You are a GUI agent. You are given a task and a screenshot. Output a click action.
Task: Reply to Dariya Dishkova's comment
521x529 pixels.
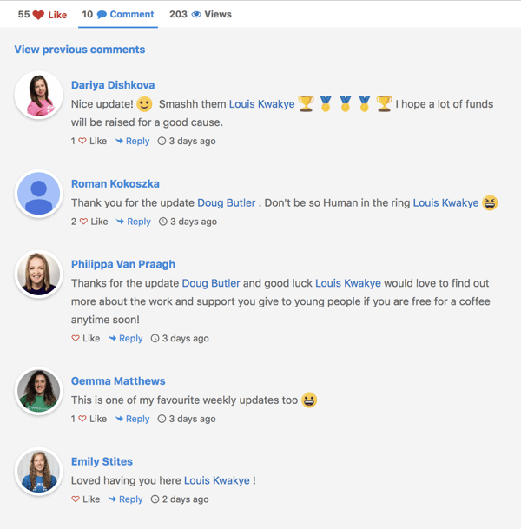point(132,141)
